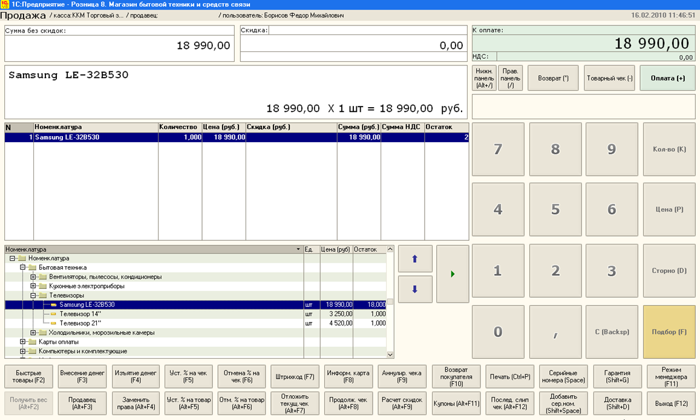Tap the comma decimal key
This screenshot has height=420, width=700.
[555, 332]
